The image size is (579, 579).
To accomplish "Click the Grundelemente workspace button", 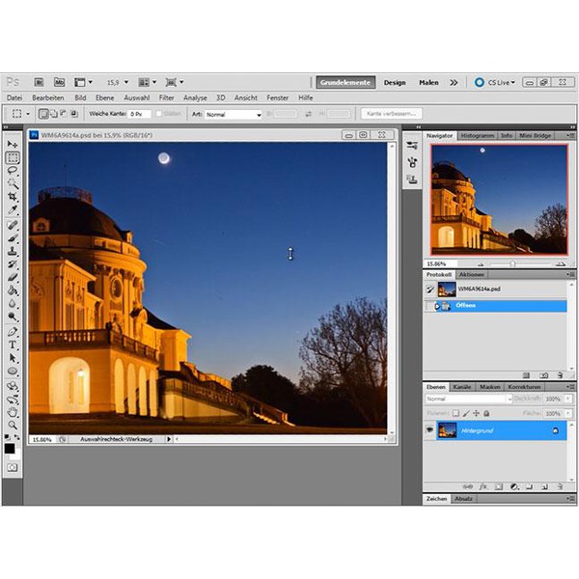I will (345, 83).
